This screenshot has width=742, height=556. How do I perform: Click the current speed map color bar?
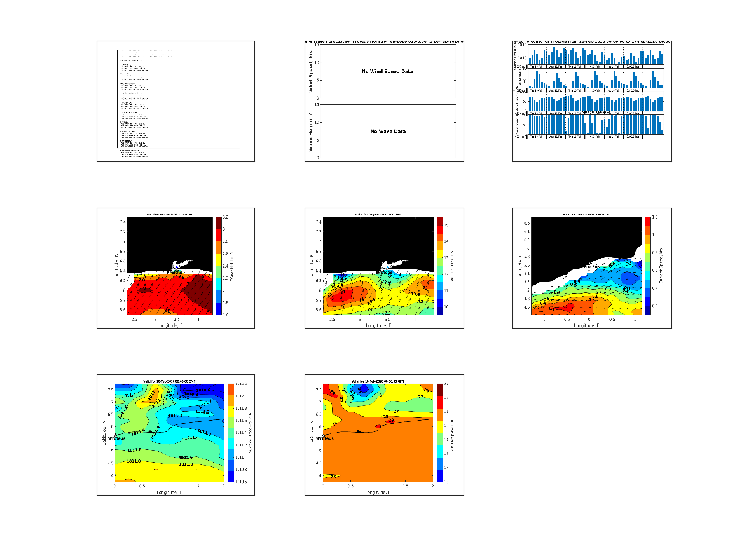(x=647, y=266)
